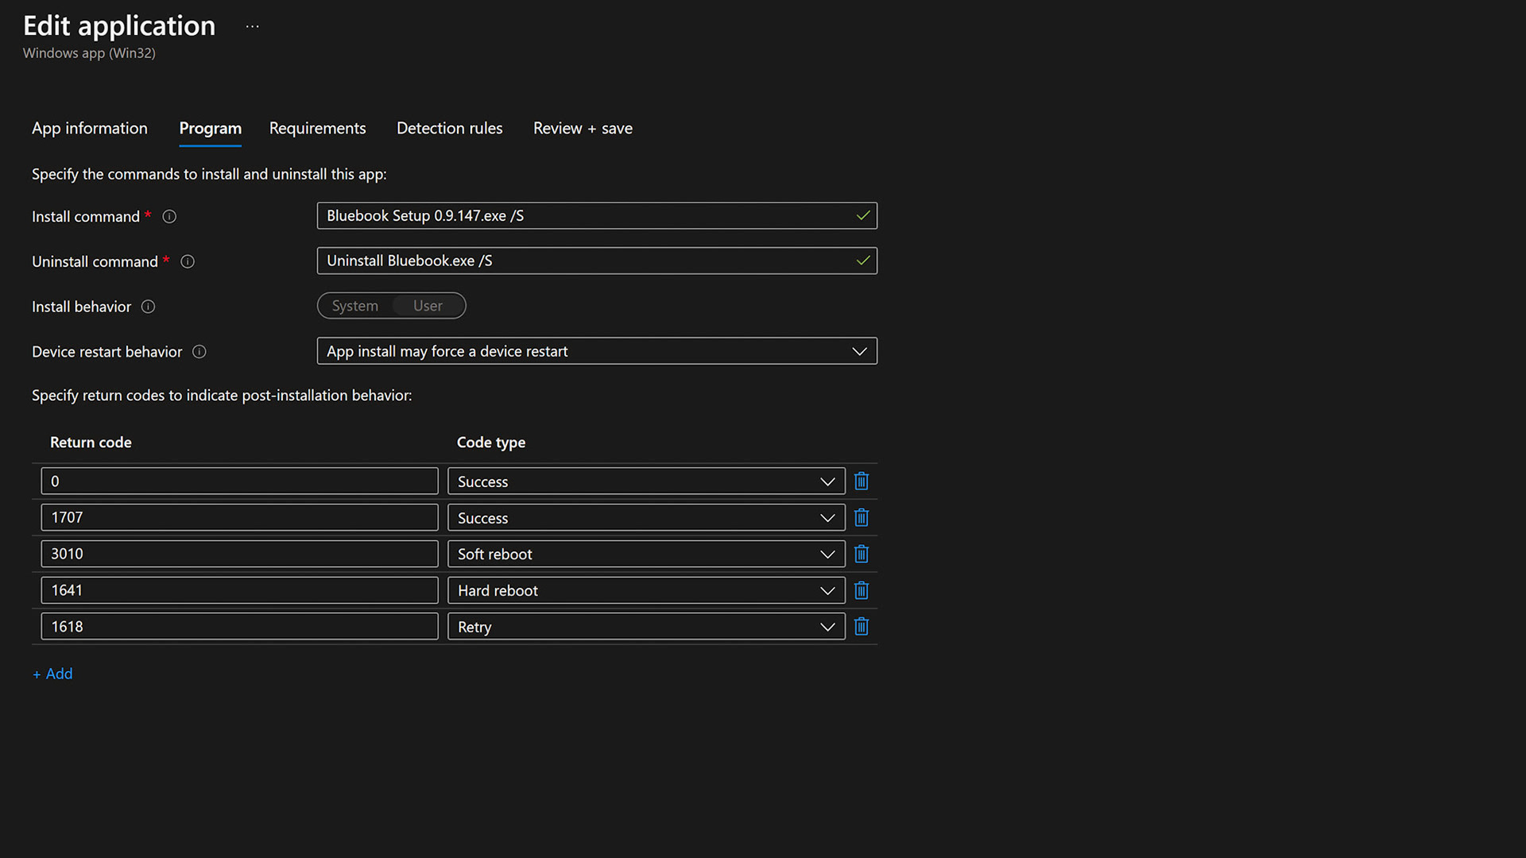Open code type dropdown for code 1641
This screenshot has width=1526, height=858.
pyautogui.click(x=645, y=590)
